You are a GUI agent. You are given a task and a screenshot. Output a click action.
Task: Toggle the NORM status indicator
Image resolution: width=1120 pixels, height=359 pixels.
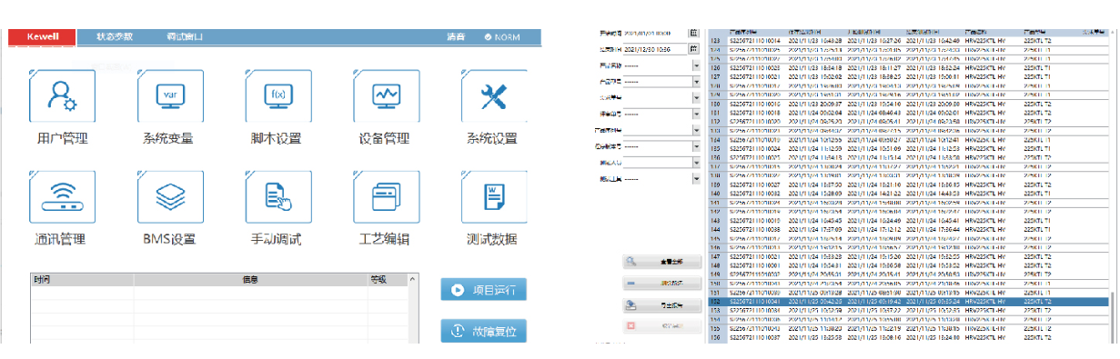[x=501, y=37]
